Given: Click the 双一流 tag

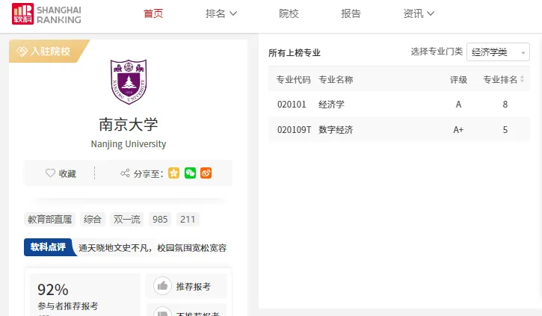Looking at the screenshot, I should (127, 220).
